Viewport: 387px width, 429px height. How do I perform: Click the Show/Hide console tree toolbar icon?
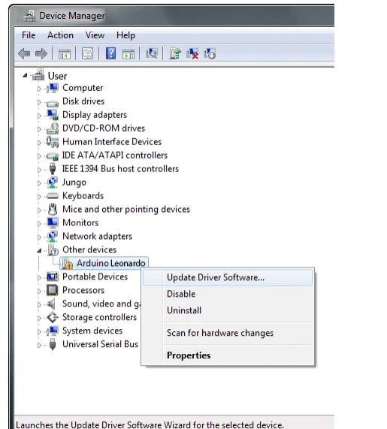(x=65, y=54)
